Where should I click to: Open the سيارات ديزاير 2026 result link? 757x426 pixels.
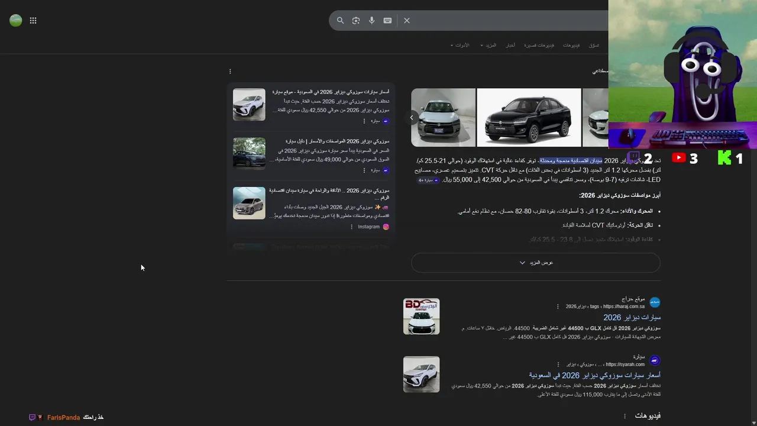[632, 318]
